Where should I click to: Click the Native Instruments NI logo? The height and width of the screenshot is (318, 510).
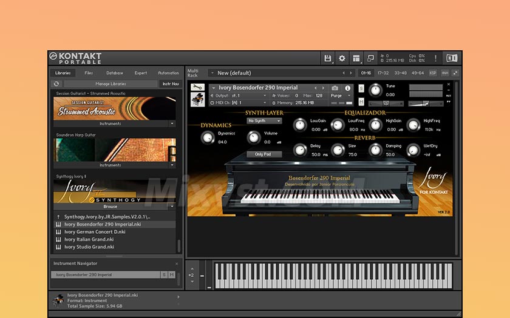point(452,58)
